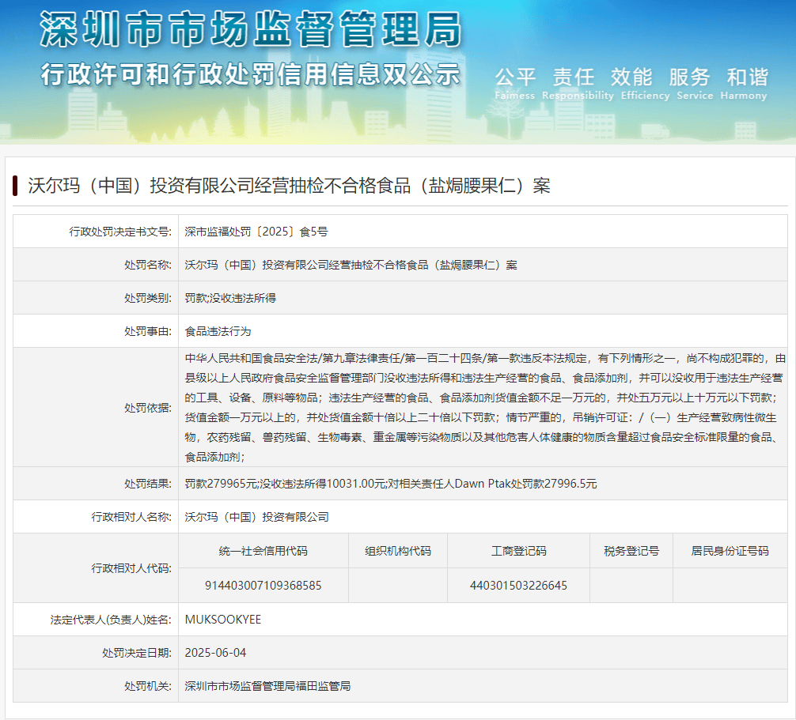796x720 pixels.
Task: Select the 处罚机关 label cell
Action: 96,686
